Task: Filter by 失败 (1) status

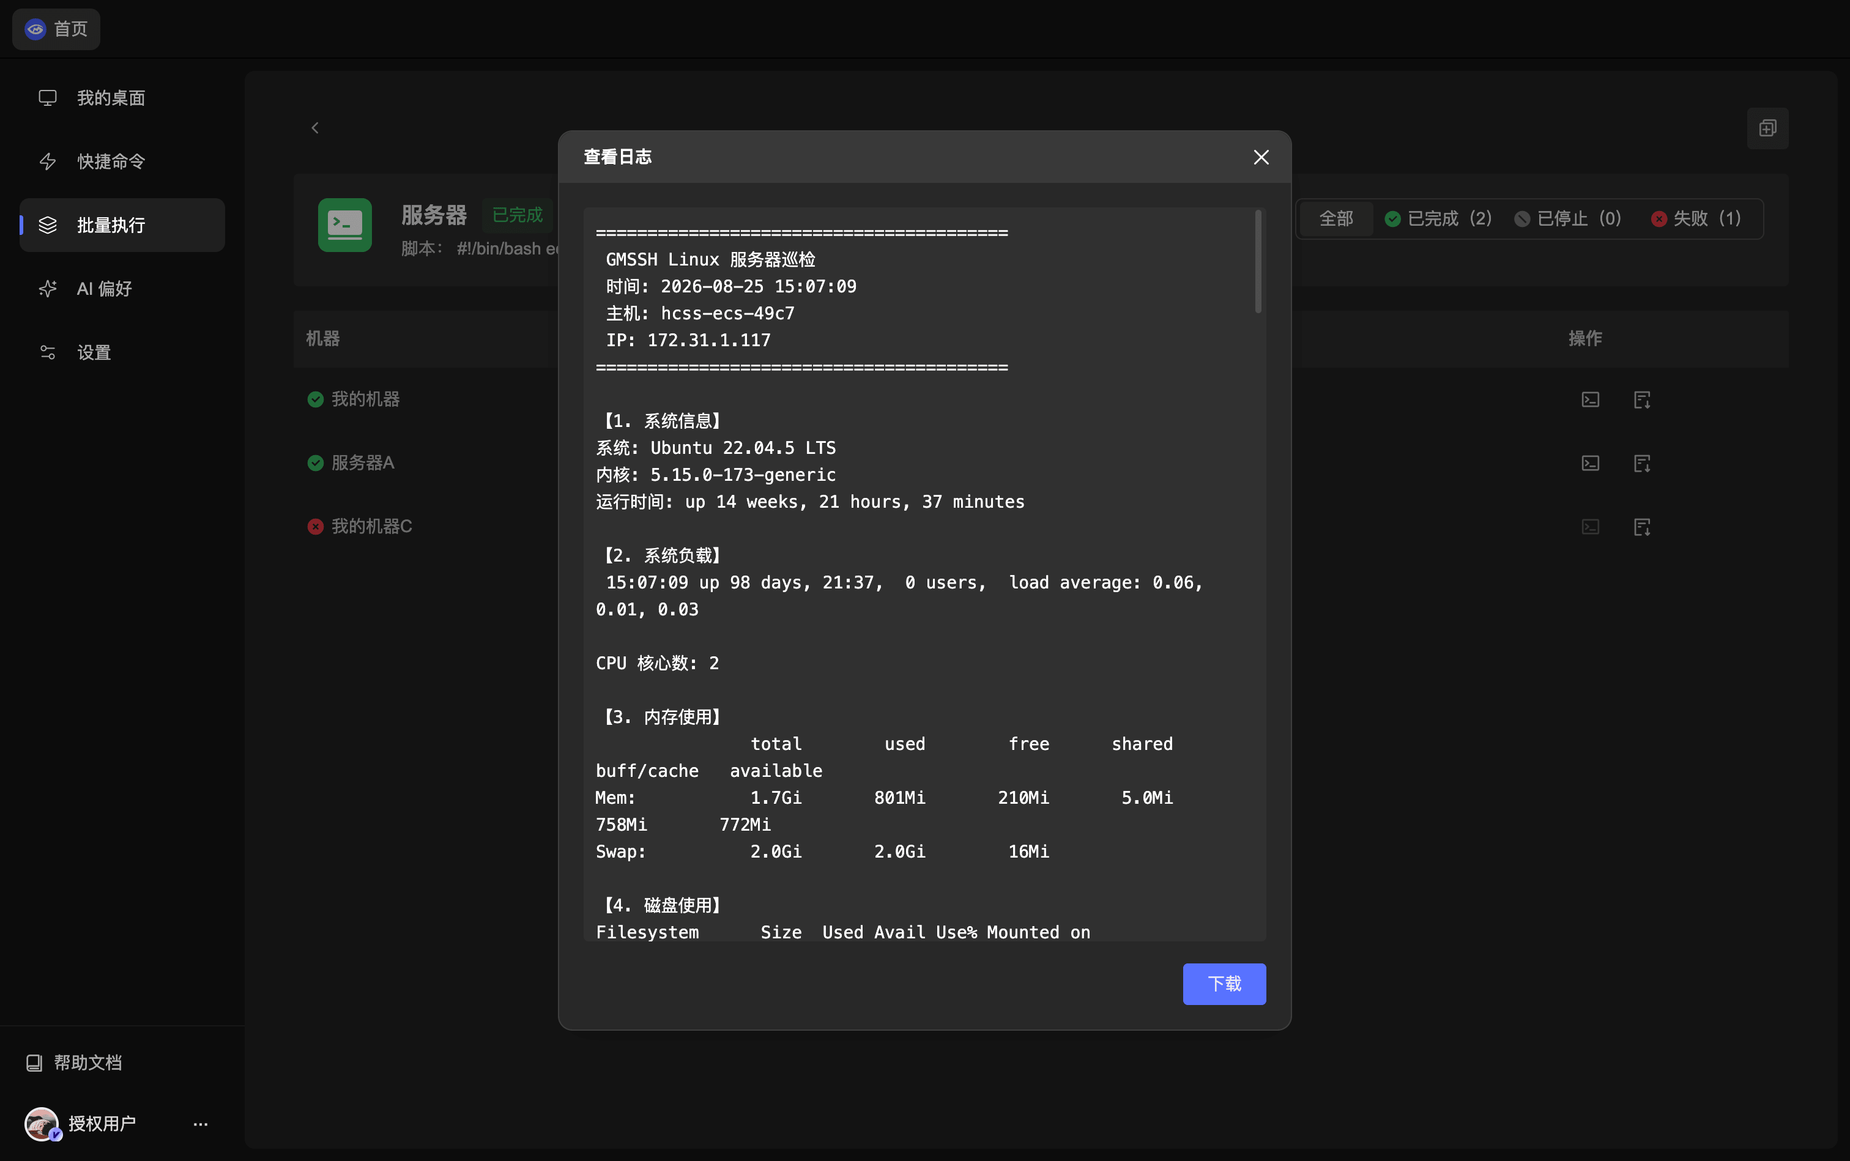Action: pyautogui.click(x=1696, y=219)
